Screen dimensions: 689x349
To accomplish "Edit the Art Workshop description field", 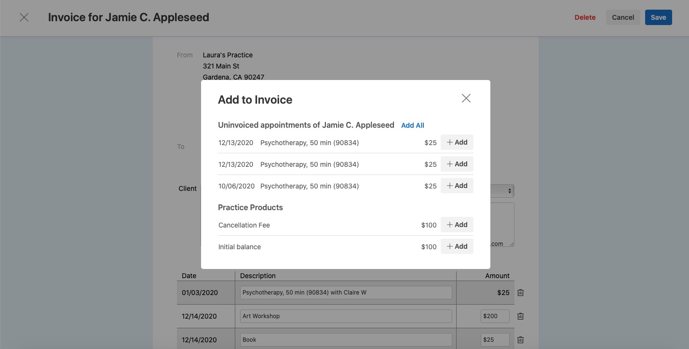I will 345,316.
